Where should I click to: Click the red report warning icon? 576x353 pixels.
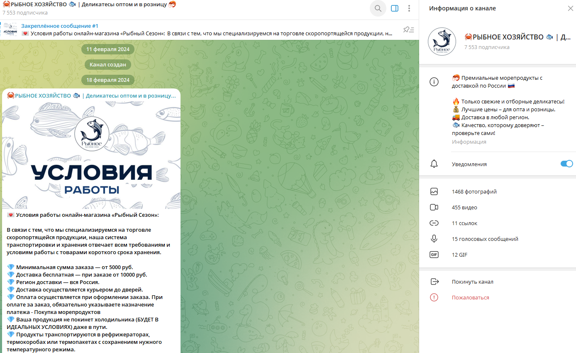(434, 297)
